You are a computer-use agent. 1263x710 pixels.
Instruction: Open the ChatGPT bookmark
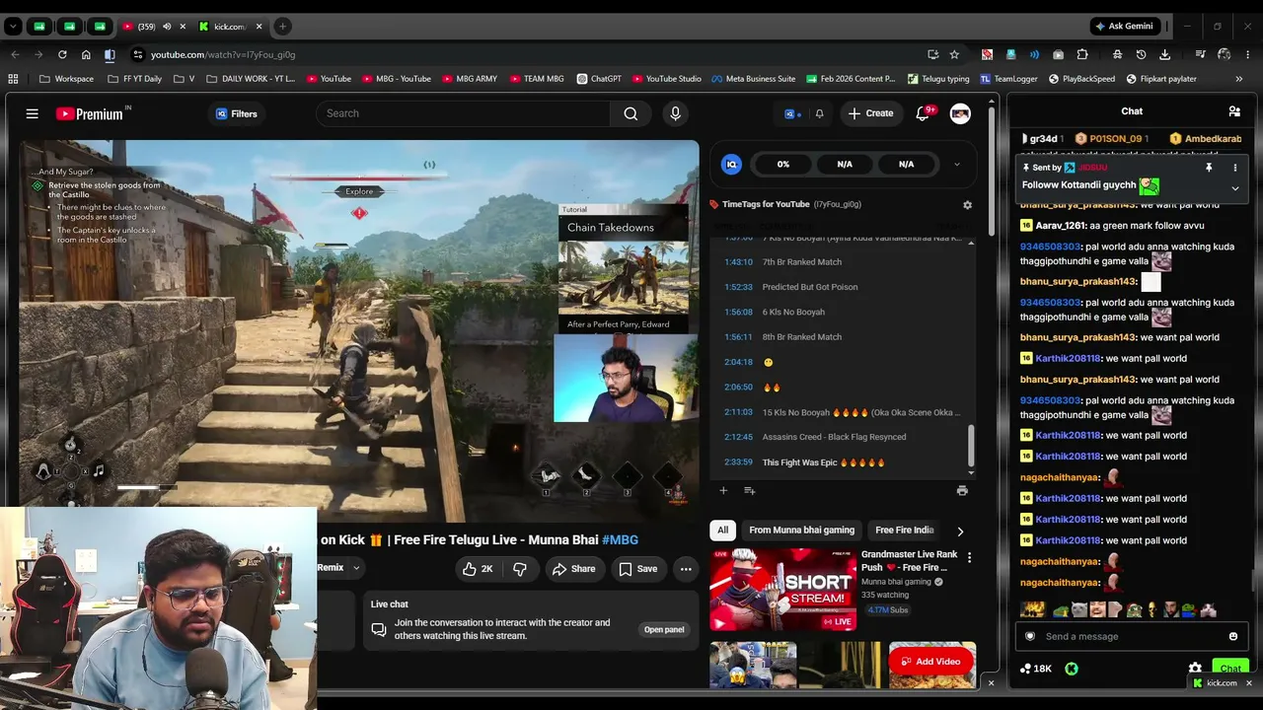[599, 79]
